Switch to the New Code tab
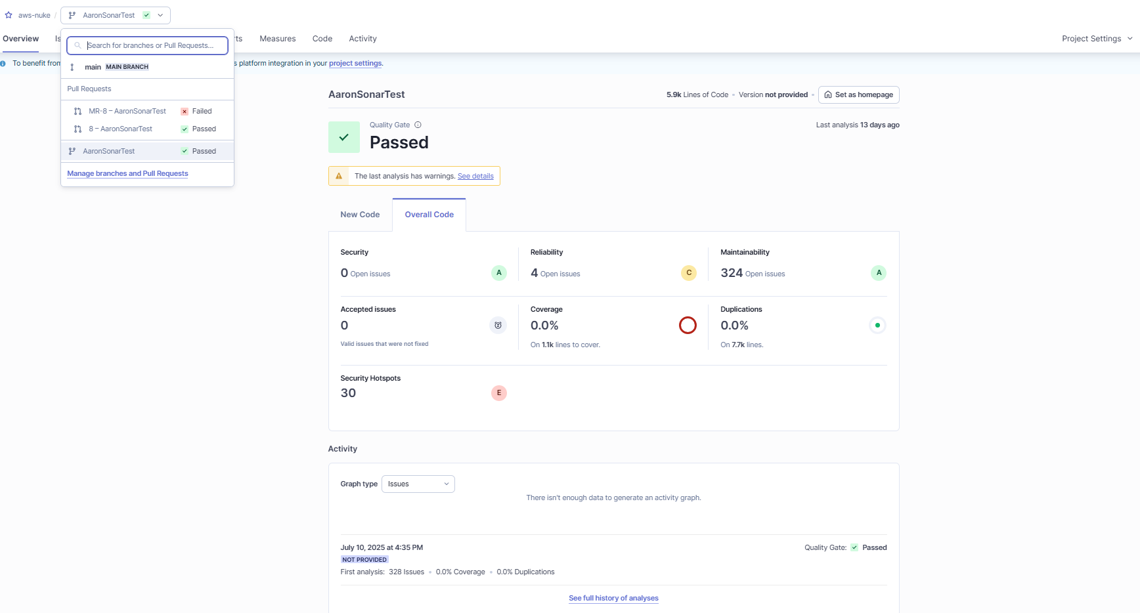 click(360, 215)
